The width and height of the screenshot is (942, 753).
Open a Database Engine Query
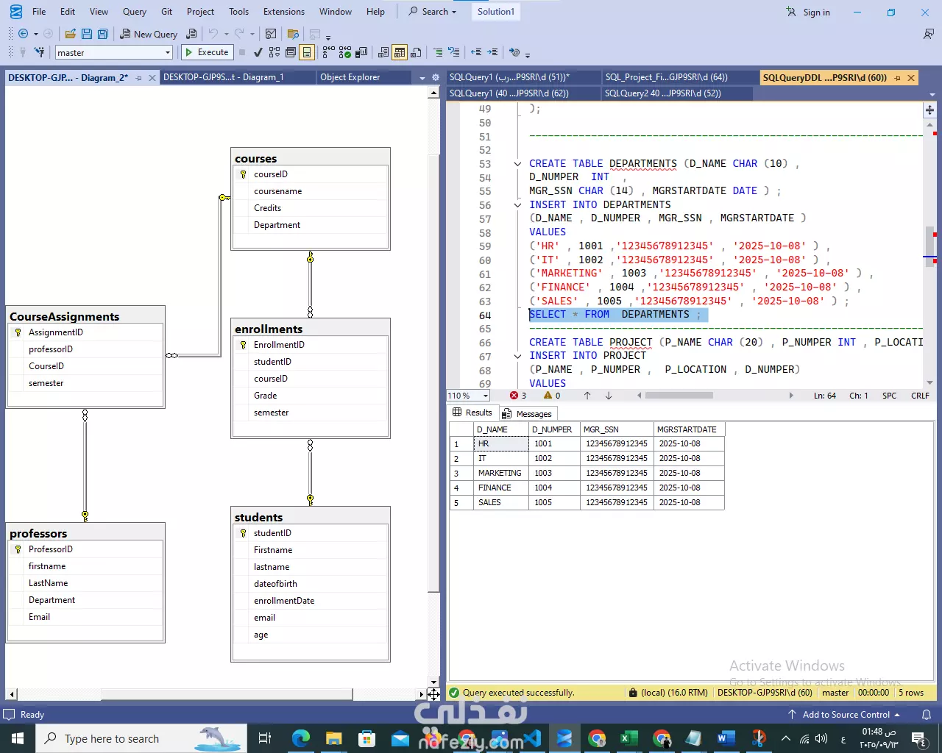(191, 34)
